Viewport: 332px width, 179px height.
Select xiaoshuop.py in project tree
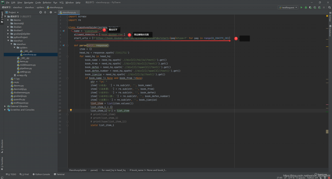pos(30,55)
